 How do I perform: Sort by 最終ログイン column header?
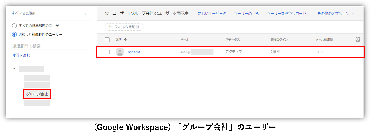279,40
